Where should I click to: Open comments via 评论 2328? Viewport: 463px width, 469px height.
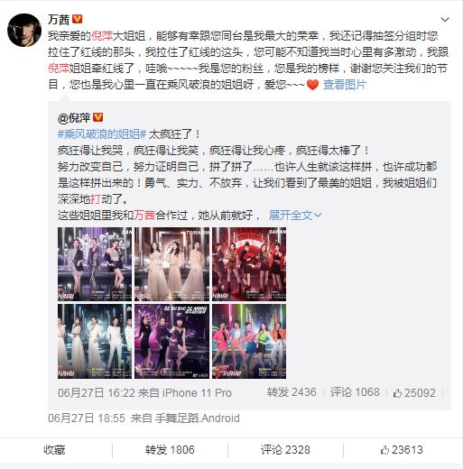point(285,450)
